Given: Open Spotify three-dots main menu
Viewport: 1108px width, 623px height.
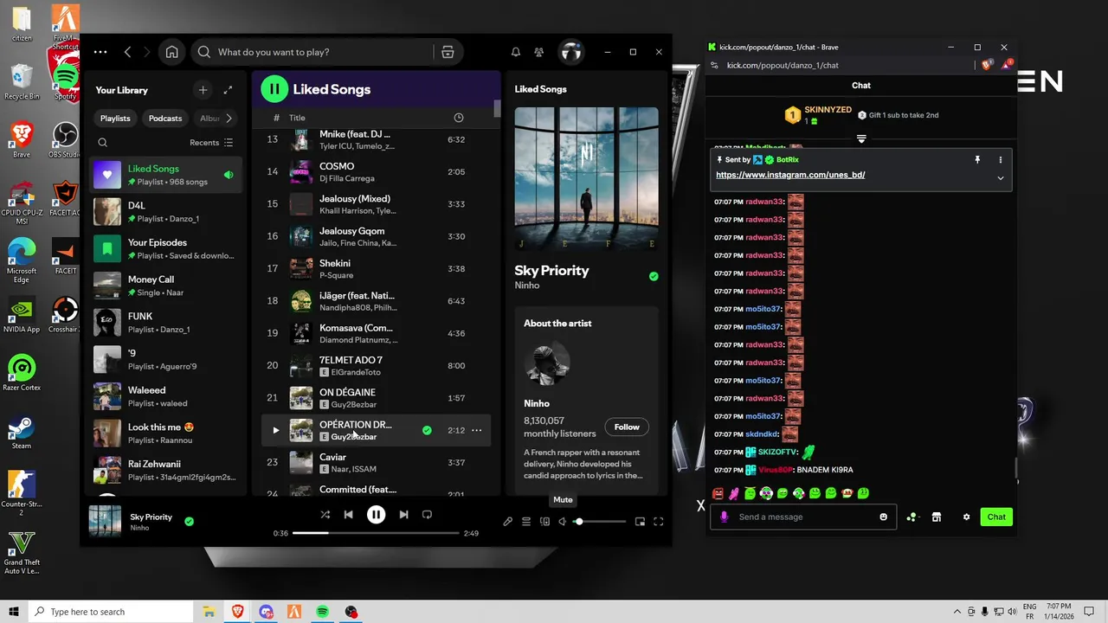Looking at the screenshot, I should (x=100, y=52).
